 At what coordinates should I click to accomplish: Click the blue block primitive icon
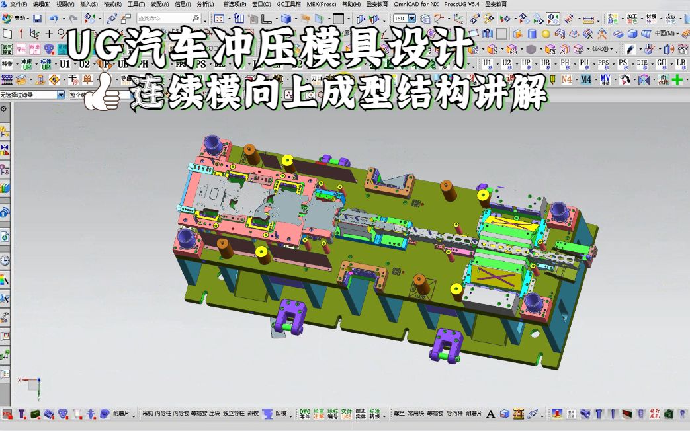tap(632, 34)
